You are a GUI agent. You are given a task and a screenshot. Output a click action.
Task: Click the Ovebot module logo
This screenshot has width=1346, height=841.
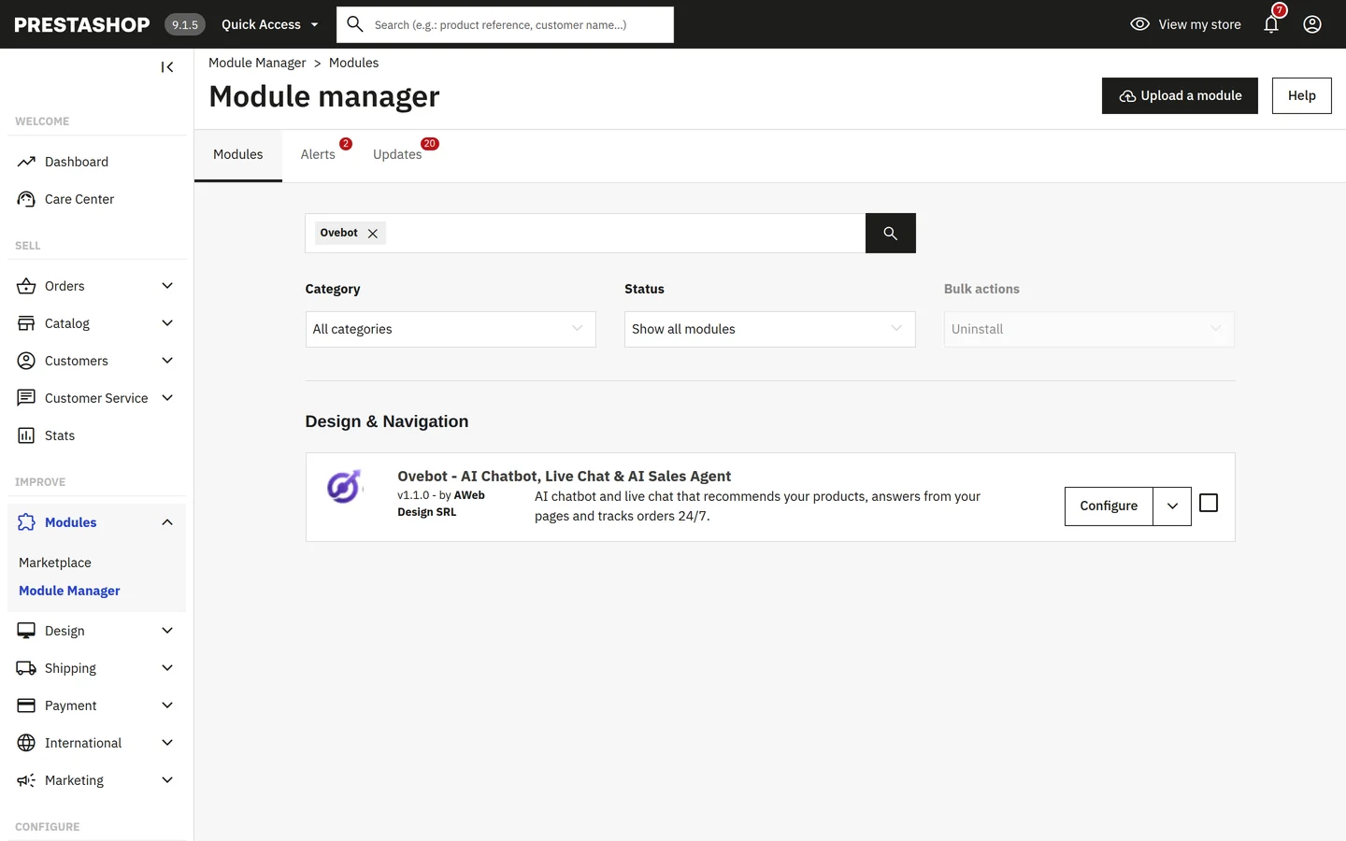click(344, 487)
